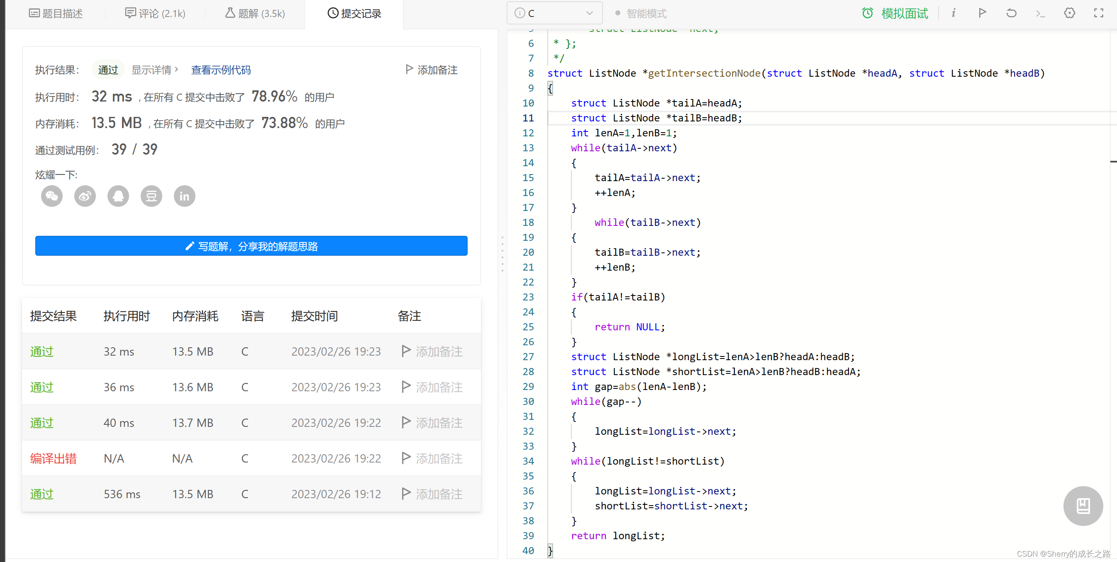Add note flag in result summary
The image size is (1117, 562).
[x=432, y=70]
